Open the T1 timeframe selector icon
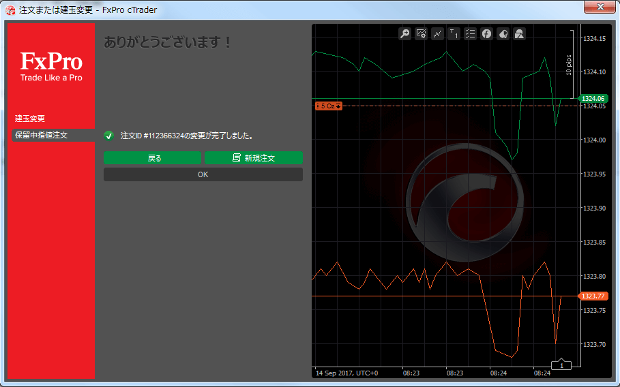This screenshot has width=620, height=387. [454, 34]
